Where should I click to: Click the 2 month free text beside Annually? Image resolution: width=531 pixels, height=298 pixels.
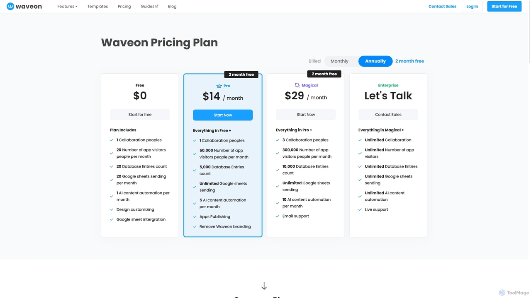pos(409,61)
